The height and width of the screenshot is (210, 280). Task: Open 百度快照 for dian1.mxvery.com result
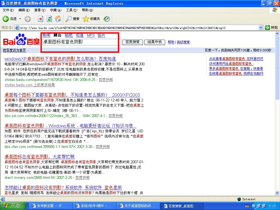[x=83, y=177]
